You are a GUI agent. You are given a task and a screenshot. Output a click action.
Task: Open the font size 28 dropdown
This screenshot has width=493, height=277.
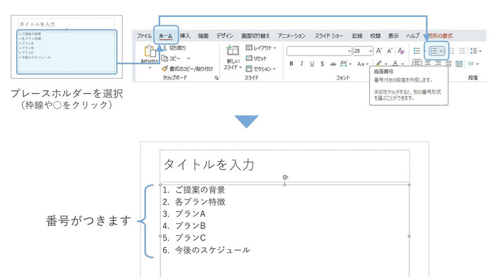pos(371,51)
